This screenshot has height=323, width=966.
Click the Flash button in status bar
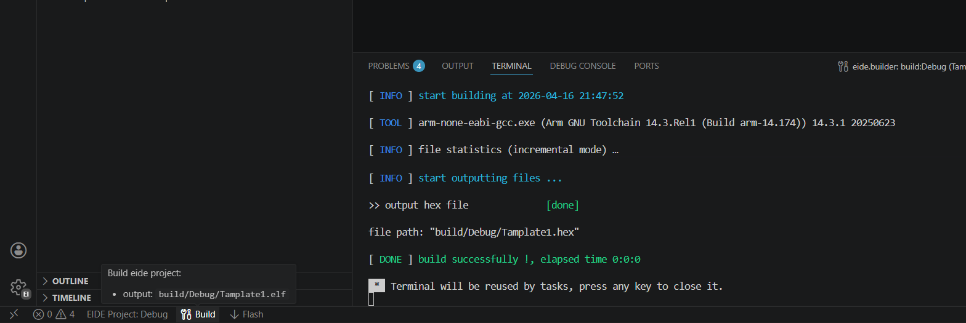(246, 314)
